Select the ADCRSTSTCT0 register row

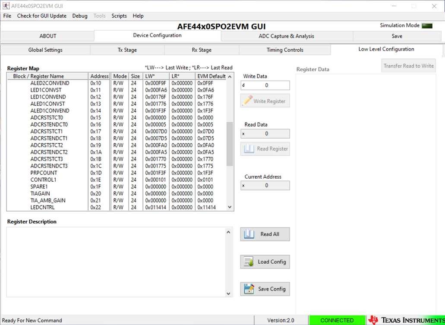(117, 117)
